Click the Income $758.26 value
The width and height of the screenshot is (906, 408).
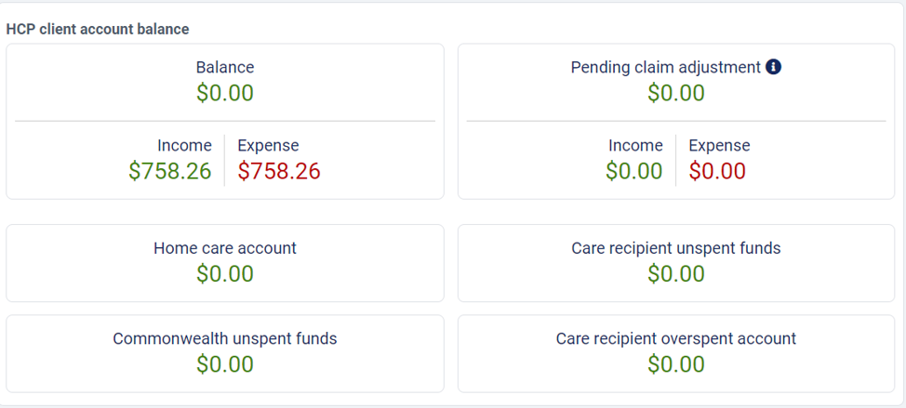coord(170,171)
